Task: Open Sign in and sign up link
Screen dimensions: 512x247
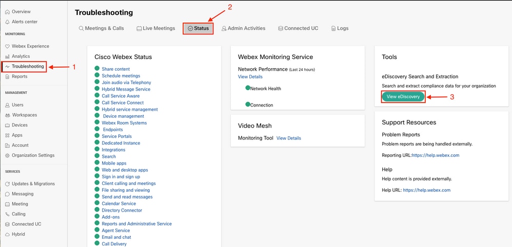Action: [x=121, y=177]
